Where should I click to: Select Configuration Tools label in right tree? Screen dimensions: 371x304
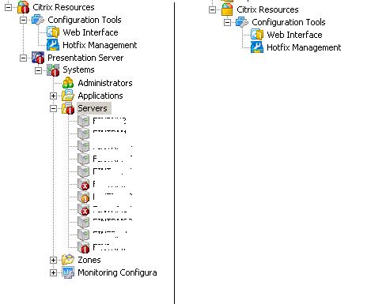click(289, 22)
